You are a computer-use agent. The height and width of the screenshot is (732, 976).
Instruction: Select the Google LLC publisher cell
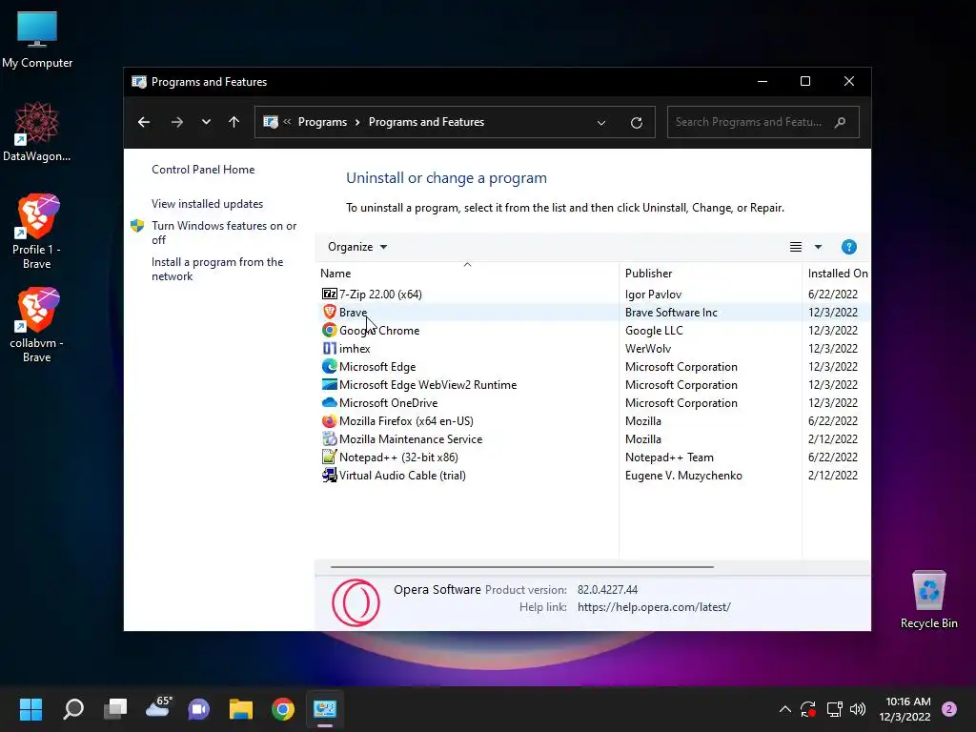pos(654,331)
